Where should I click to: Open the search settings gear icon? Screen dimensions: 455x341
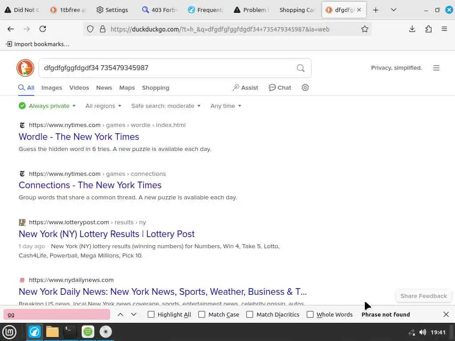click(305, 87)
